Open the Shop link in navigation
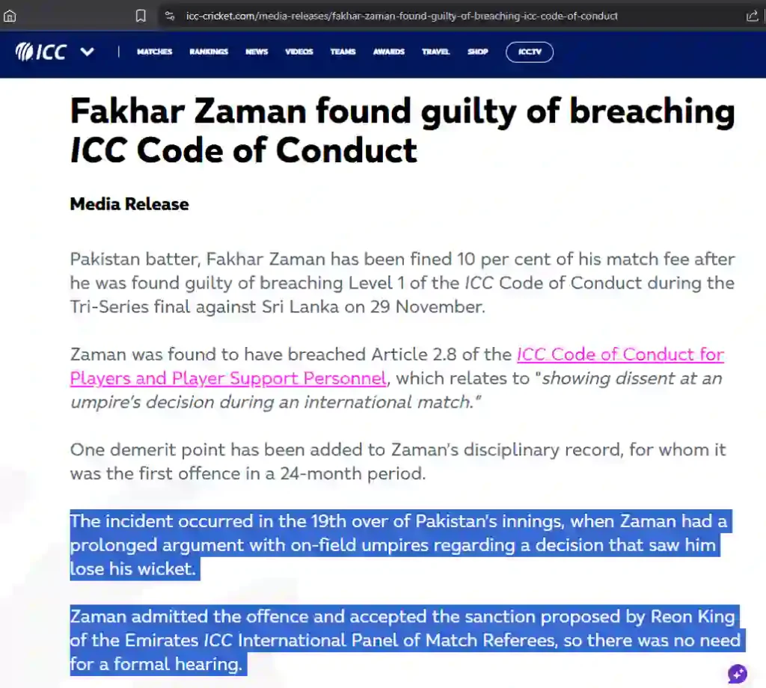Viewport: 766px width, 688px height. tap(477, 52)
